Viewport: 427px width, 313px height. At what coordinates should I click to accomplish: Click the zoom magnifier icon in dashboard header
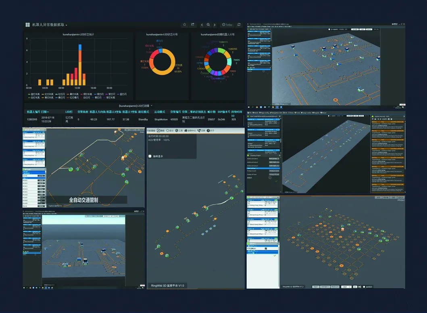(x=208, y=25)
